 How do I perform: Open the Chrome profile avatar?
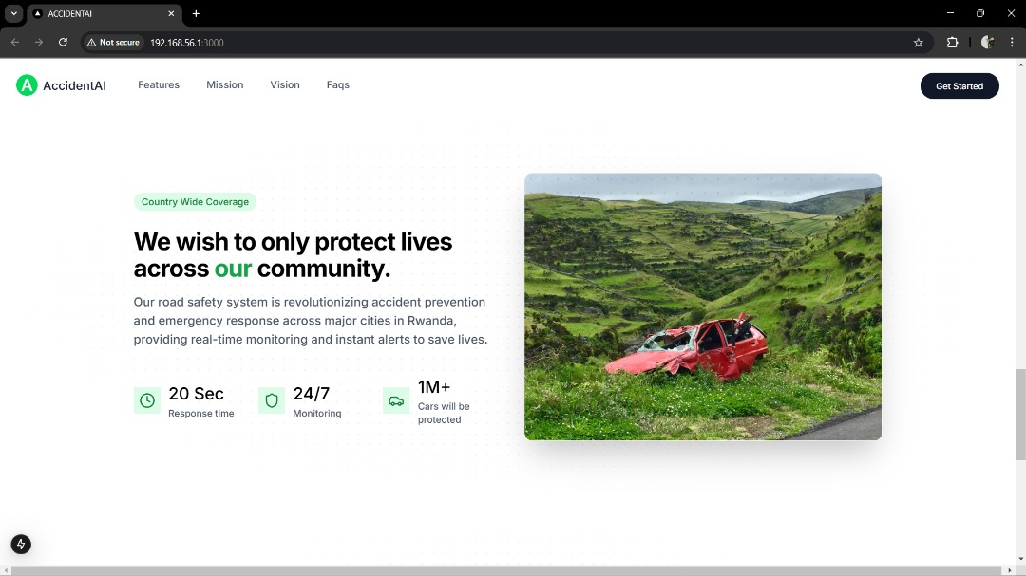[x=987, y=43]
